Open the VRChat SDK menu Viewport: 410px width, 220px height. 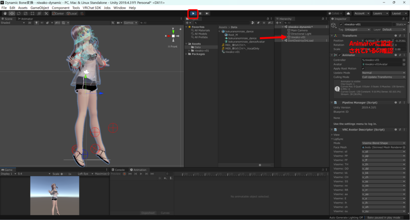[x=92, y=8]
